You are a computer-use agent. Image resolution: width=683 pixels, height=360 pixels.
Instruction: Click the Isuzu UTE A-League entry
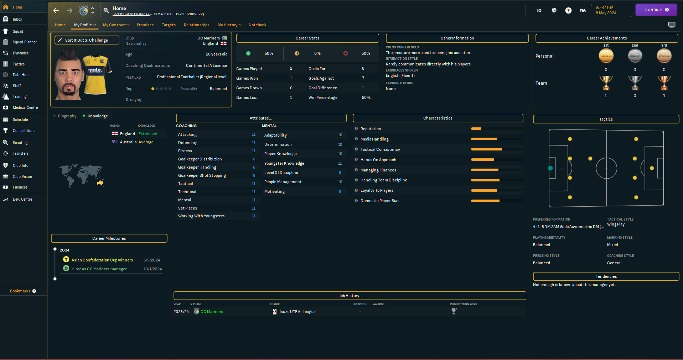pyautogui.click(x=297, y=312)
